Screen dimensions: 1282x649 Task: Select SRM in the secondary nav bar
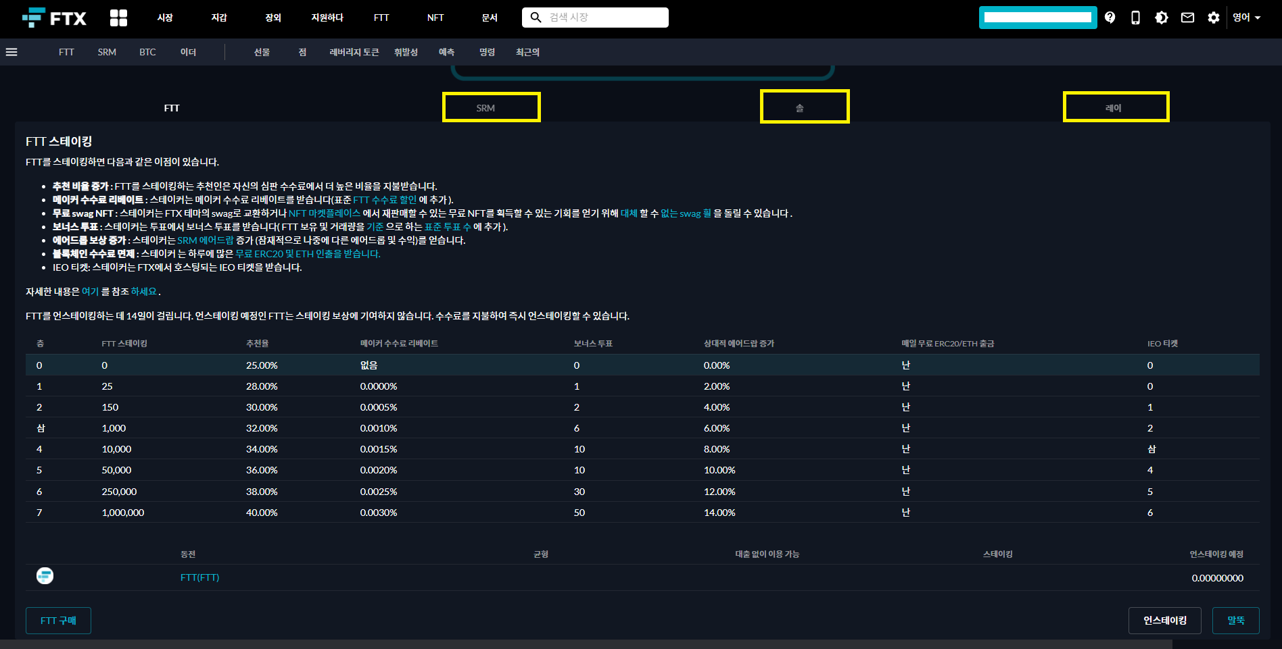pos(107,52)
